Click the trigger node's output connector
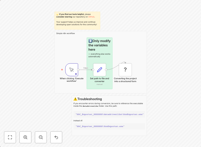The height and width of the screenshot is (147, 201). (x=78, y=69)
